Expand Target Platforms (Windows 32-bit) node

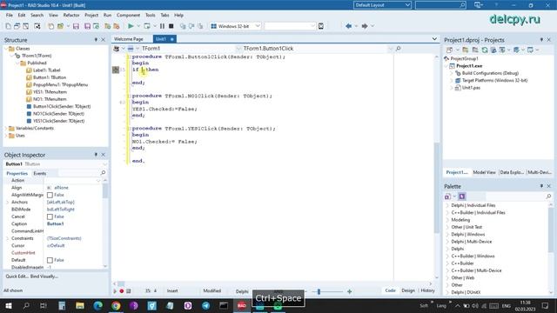point(453,81)
